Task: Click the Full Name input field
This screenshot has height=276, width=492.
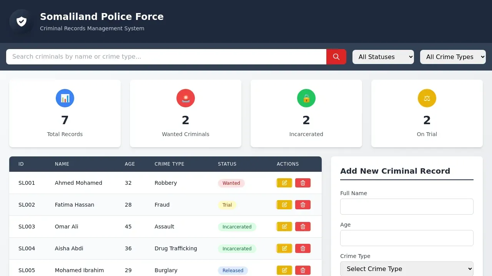Action: (x=407, y=207)
